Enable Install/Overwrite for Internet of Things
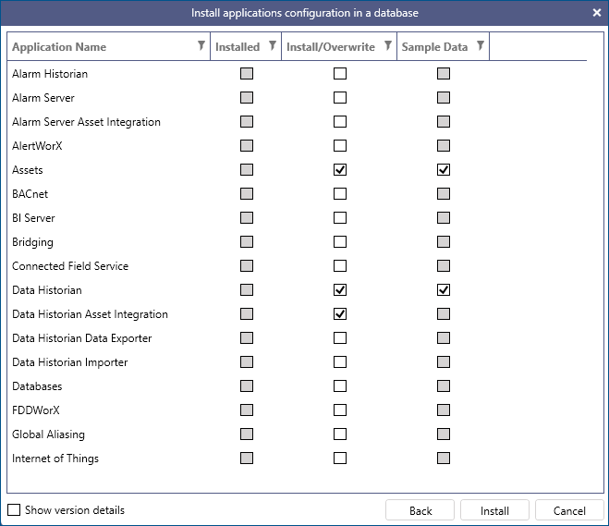The height and width of the screenshot is (526, 609). pyautogui.click(x=340, y=459)
